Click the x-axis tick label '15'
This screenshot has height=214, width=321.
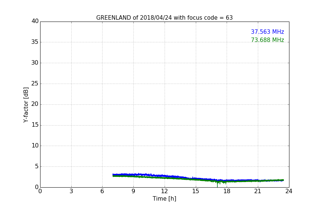(196, 191)
